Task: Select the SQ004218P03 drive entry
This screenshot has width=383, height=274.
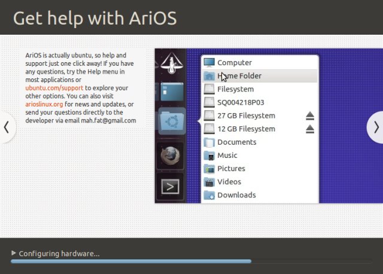Action: 260,102
